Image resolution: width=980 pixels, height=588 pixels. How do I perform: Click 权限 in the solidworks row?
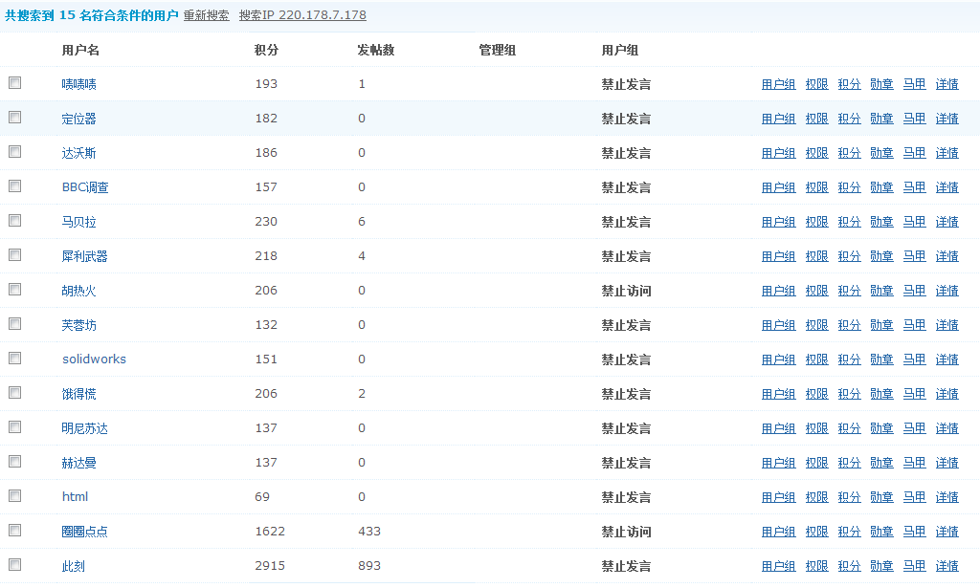click(816, 359)
